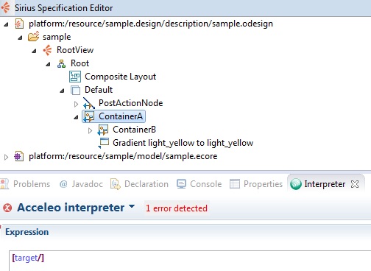
Task: Click the RootView viewpoint icon
Action: [47, 50]
